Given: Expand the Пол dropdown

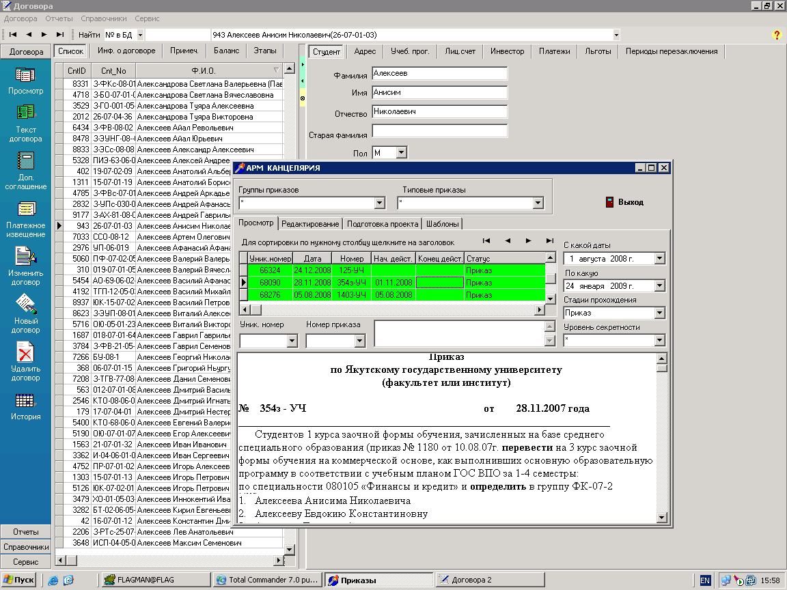Looking at the screenshot, I should [x=401, y=152].
